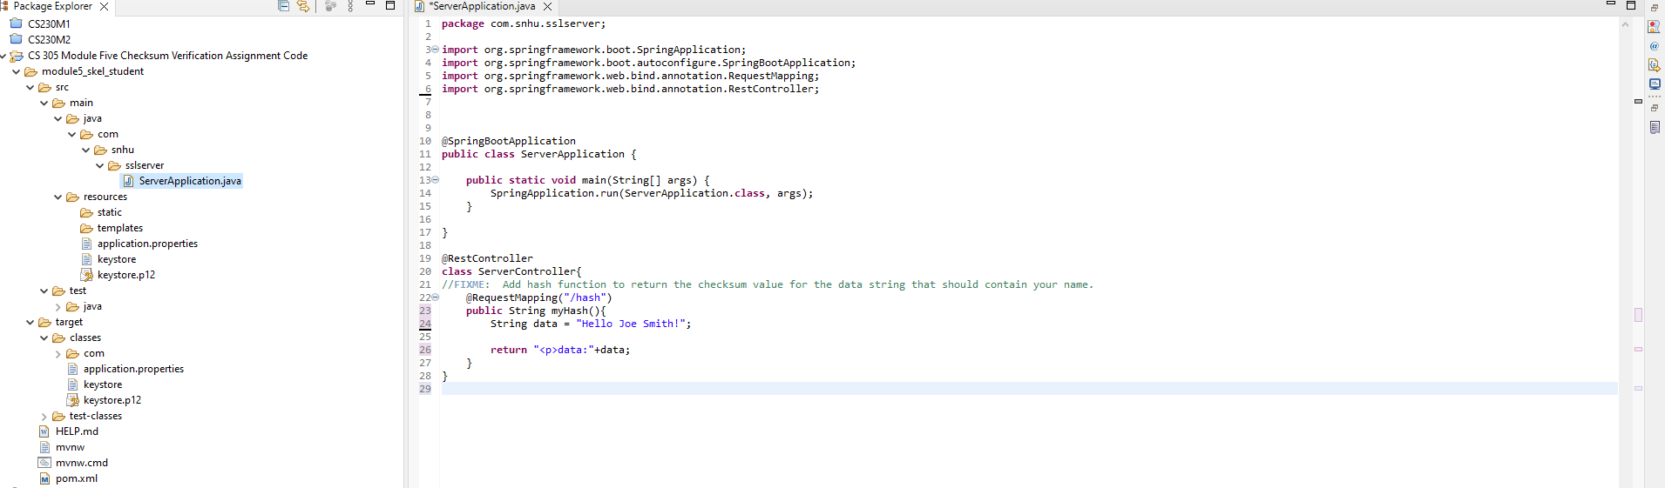Click the overview ruler marker near line 26
The width and height of the screenshot is (1665, 488).
coord(1638,349)
